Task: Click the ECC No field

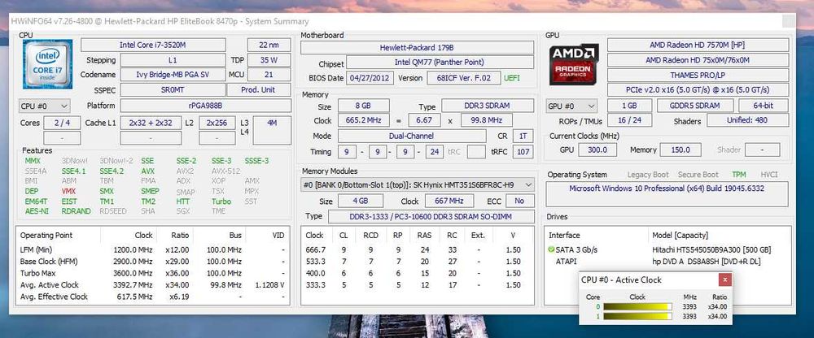Action: click(519, 201)
